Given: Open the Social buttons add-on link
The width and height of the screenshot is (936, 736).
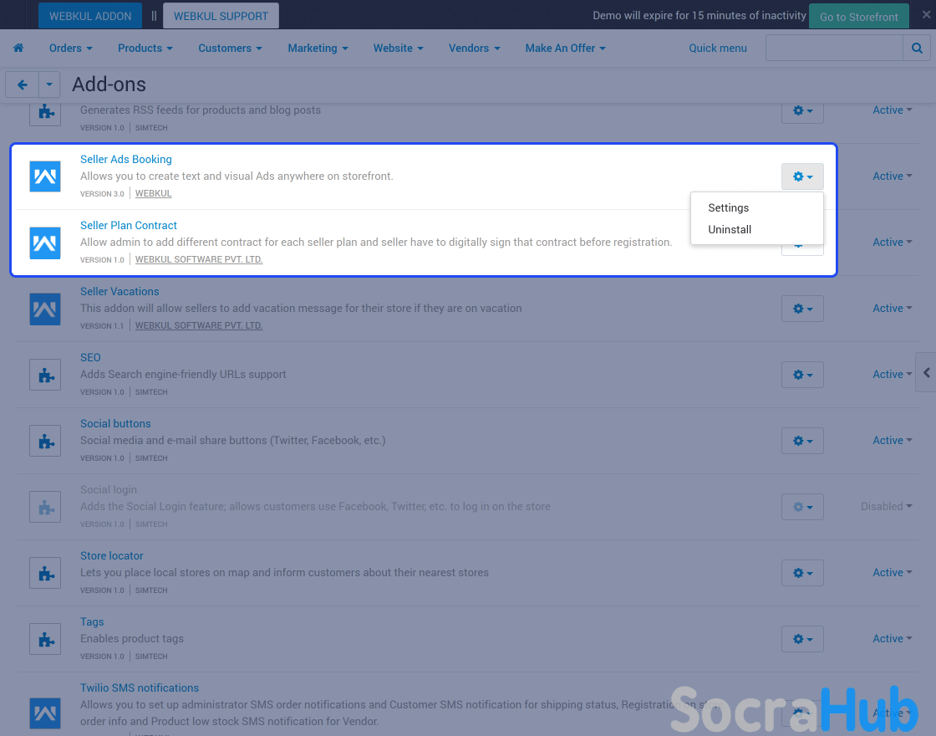Looking at the screenshot, I should (x=115, y=423).
